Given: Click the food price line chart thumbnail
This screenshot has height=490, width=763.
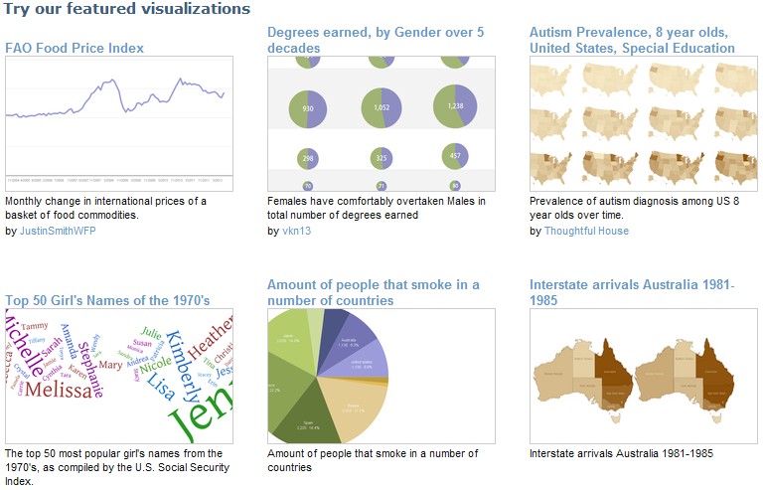Looking at the screenshot, I should pos(119,123).
